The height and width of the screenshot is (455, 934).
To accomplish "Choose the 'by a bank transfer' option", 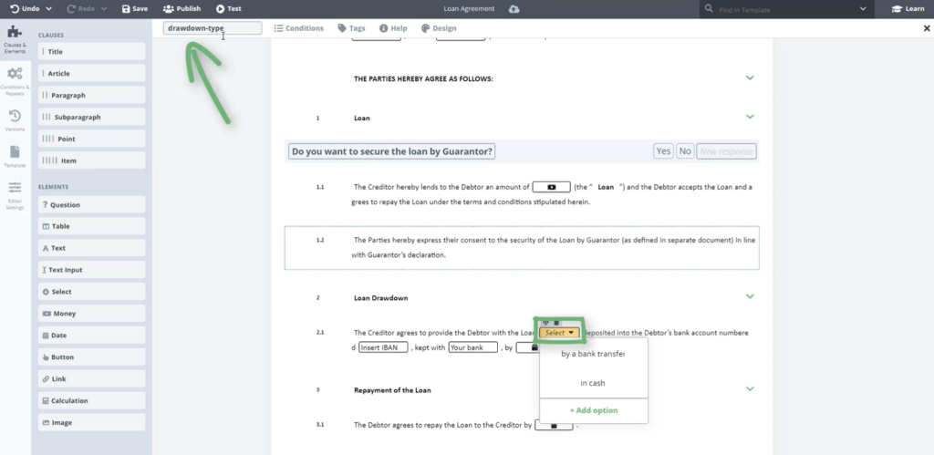I will point(593,354).
